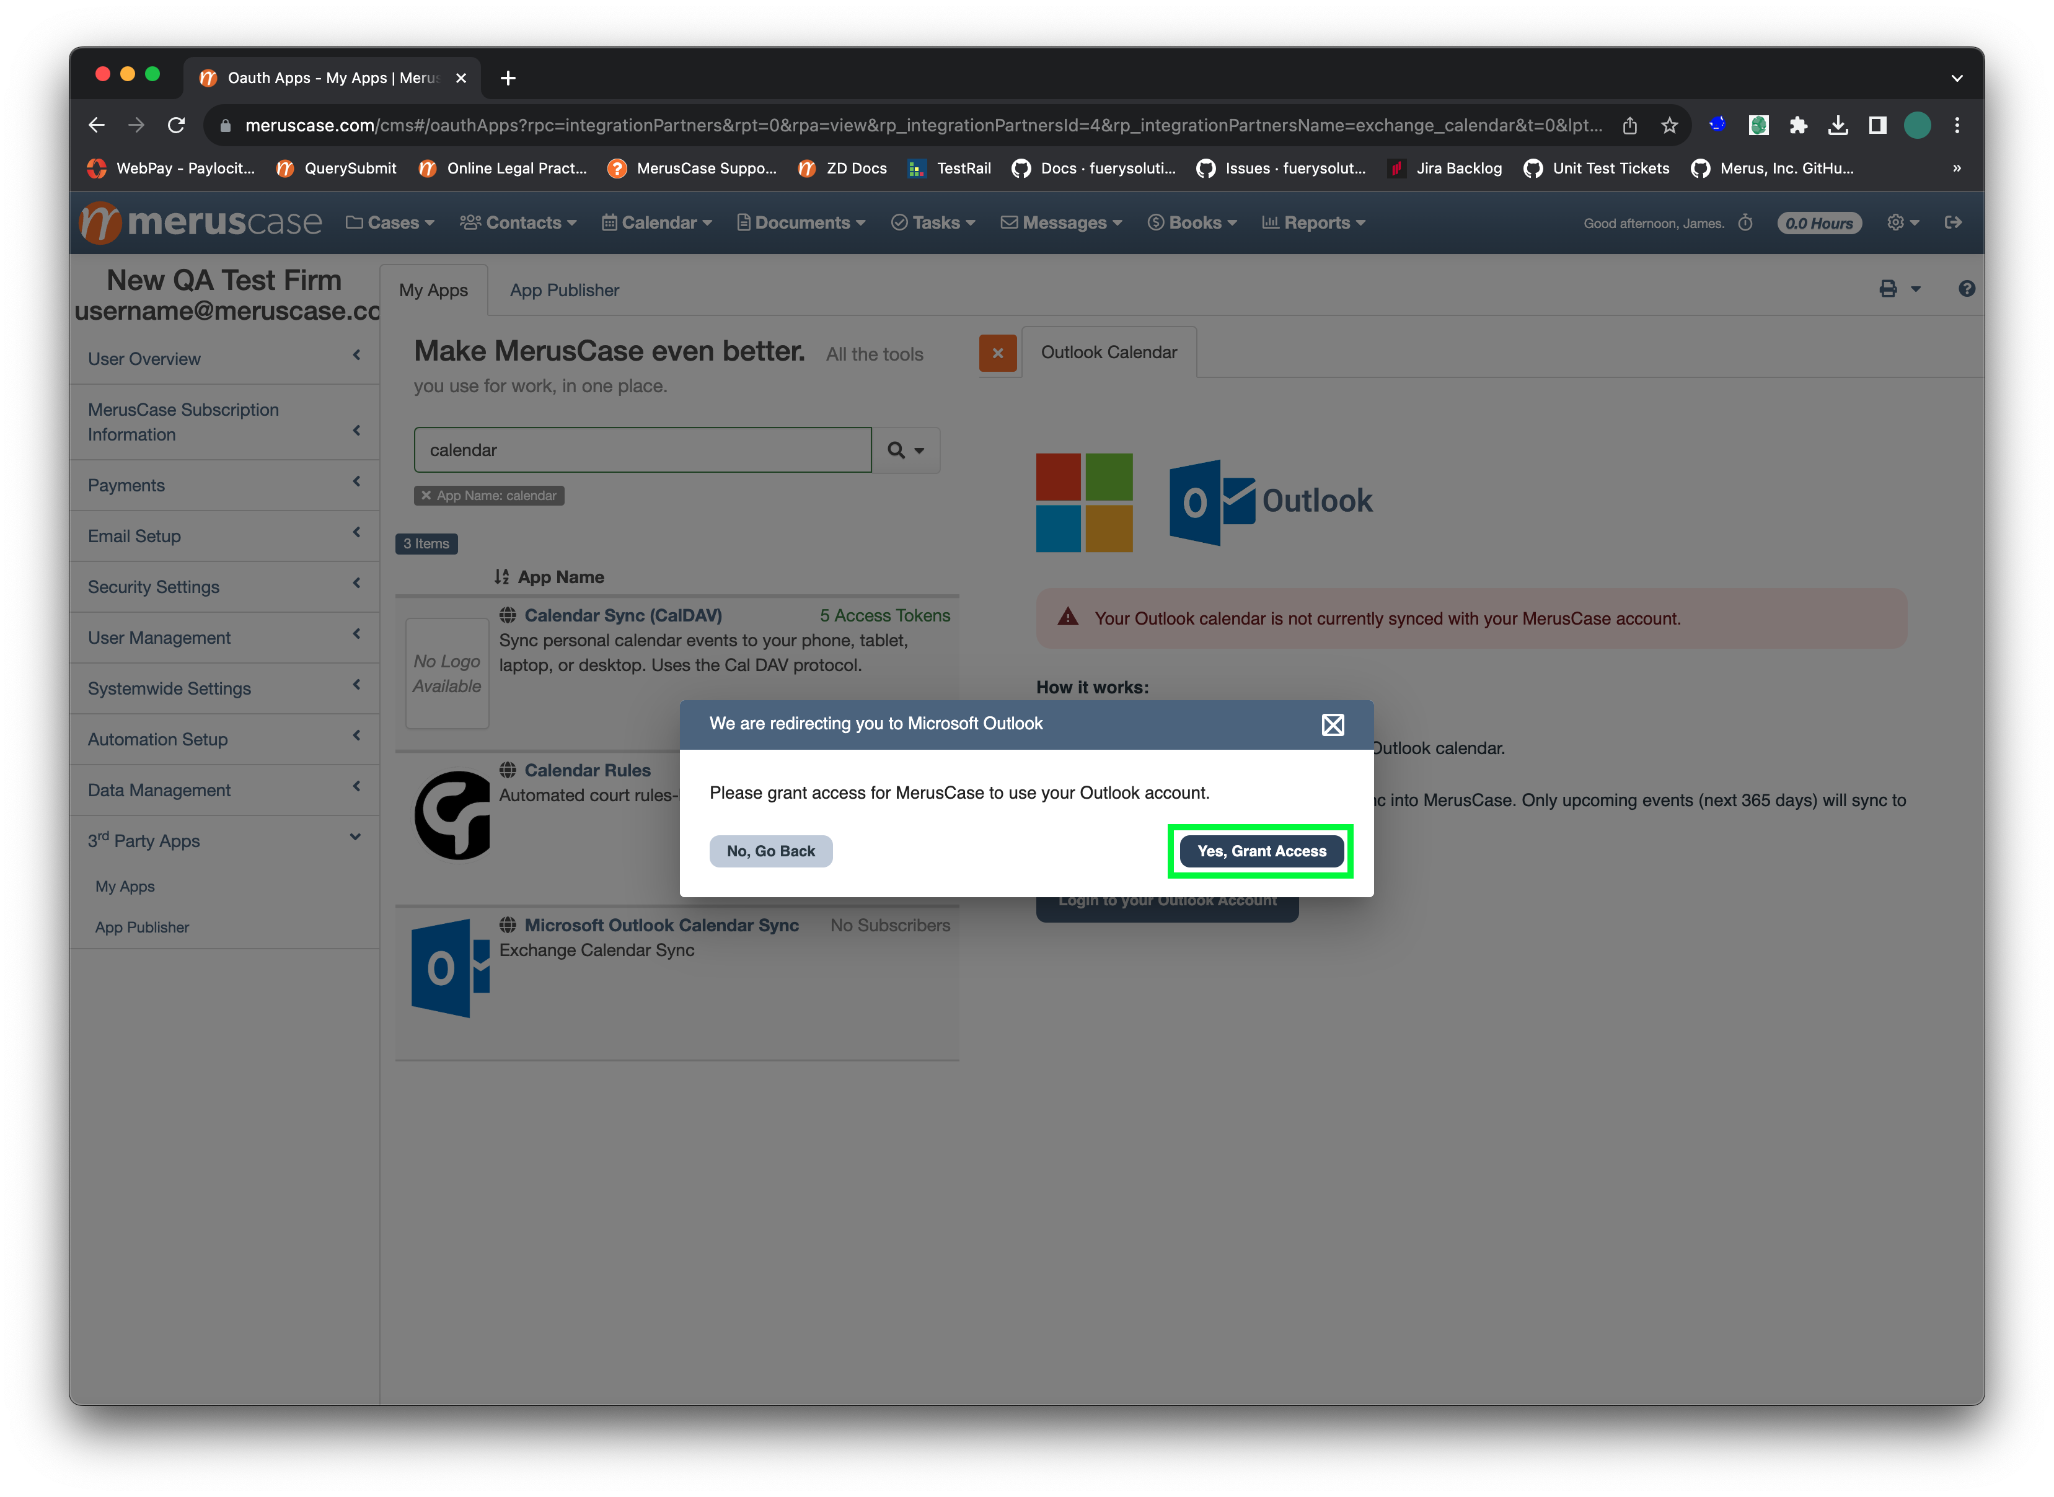Open the Tasks menu
Image resolution: width=2054 pixels, height=1497 pixels.
(933, 223)
